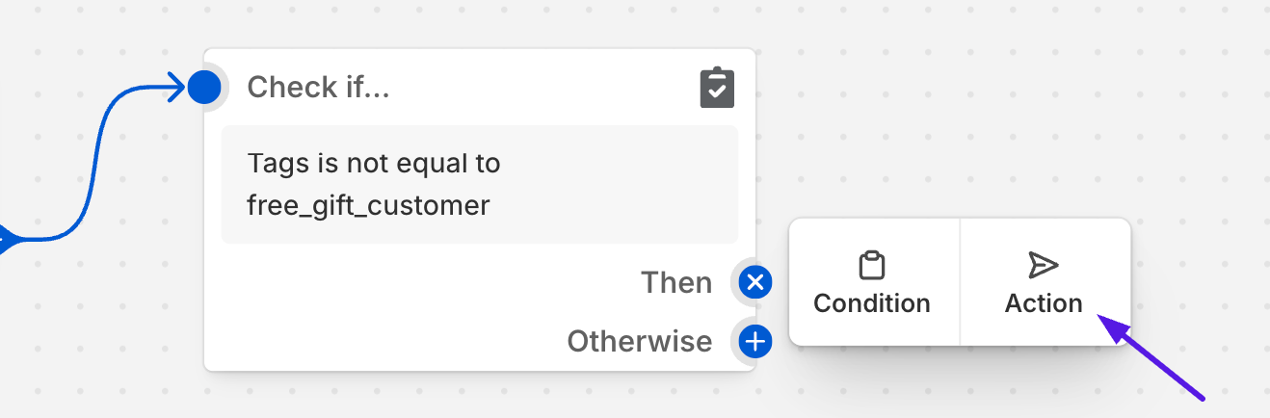Click the blue plus beside Otherwise
This screenshot has width=1270, height=418.
click(755, 341)
